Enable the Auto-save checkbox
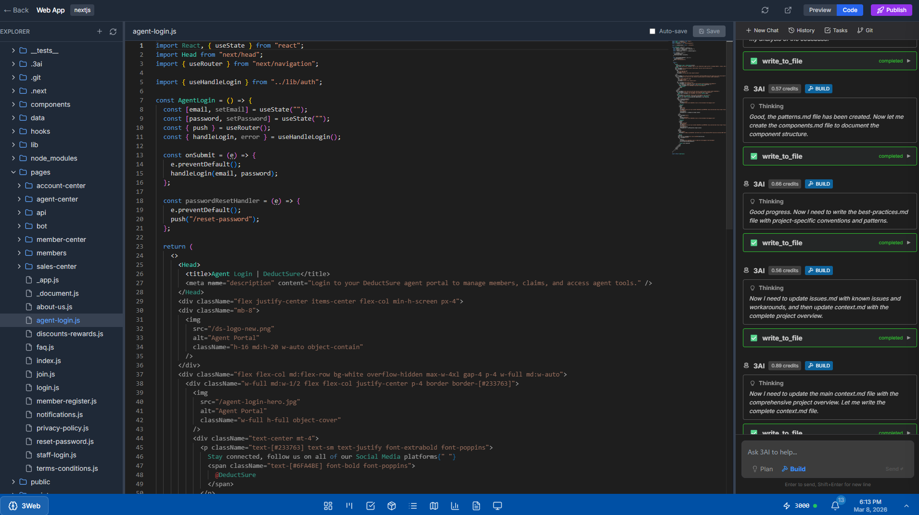Viewport: 919px width, 515px height. tap(652, 31)
